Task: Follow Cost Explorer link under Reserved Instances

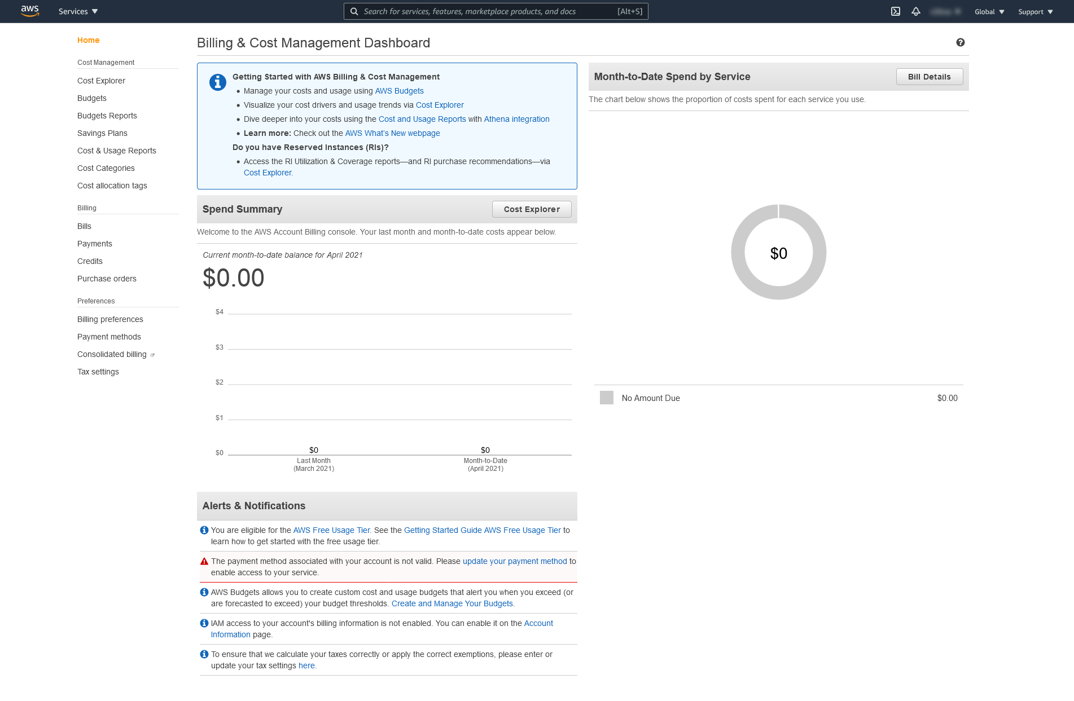Action: click(268, 173)
